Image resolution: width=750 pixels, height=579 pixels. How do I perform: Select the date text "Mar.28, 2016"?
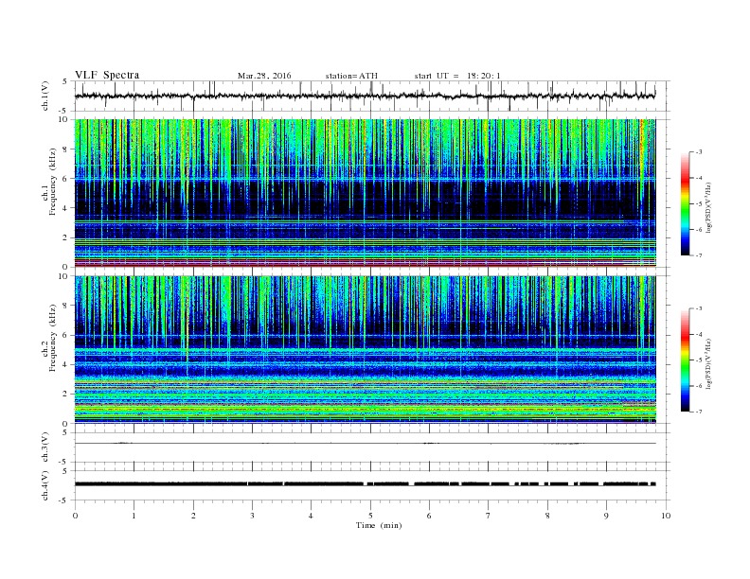(x=264, y=76)
